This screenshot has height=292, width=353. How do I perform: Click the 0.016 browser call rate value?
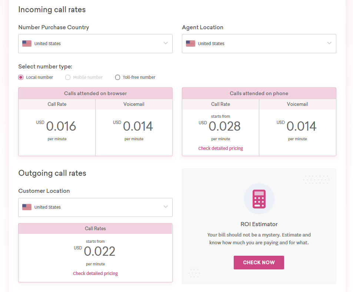(x=61, y=126)
